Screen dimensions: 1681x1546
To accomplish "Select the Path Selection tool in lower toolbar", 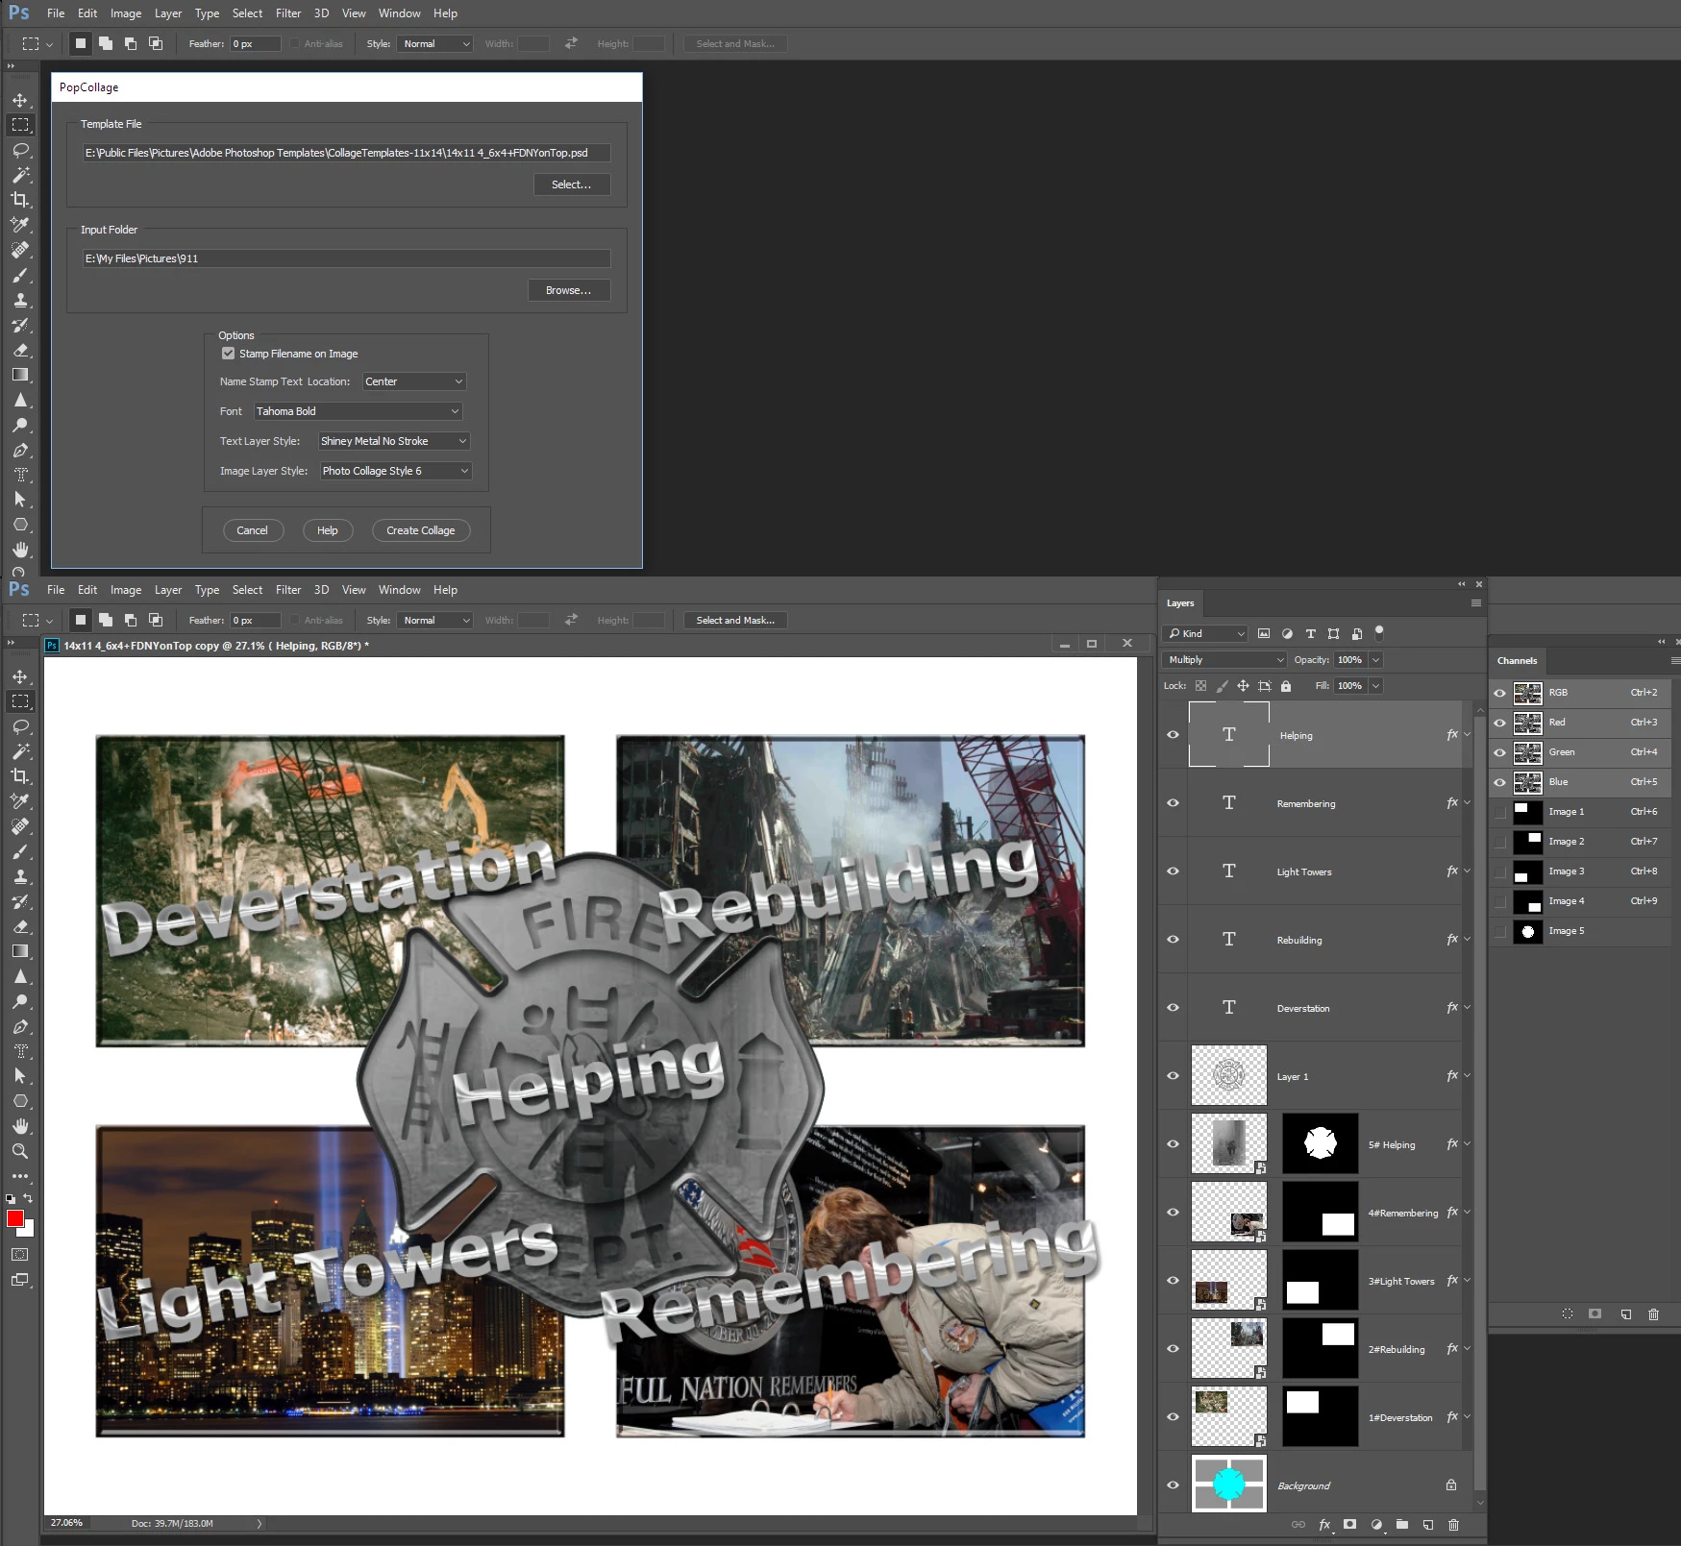I will click(19, 1076).
